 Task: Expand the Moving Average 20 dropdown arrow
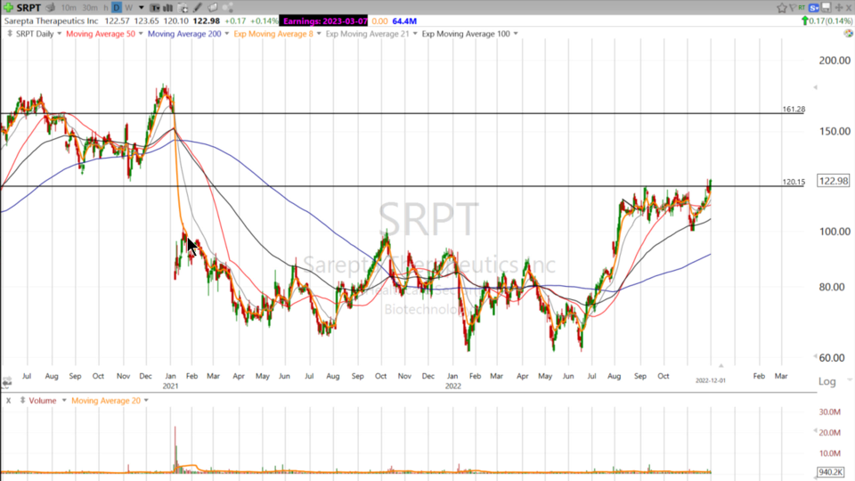(146, 401)
